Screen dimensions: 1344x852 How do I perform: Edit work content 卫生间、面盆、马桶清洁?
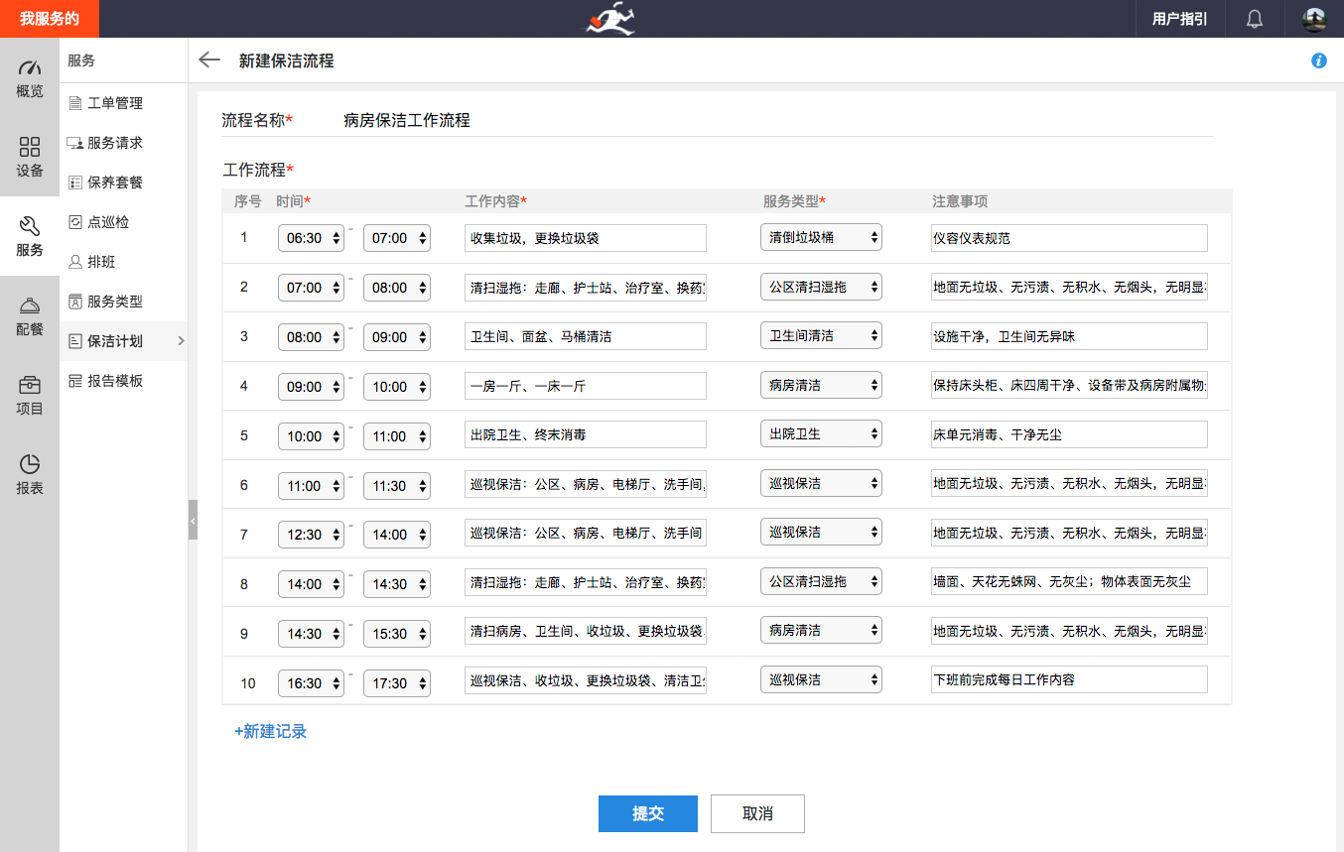tap(586, 336)
